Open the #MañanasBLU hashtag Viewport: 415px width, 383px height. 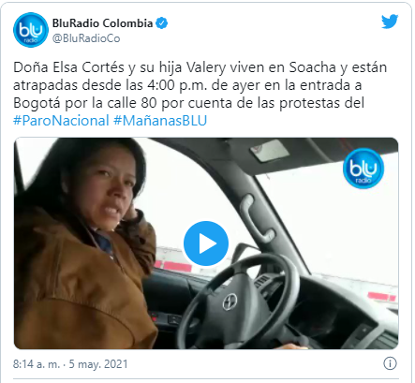click(160, 121)
